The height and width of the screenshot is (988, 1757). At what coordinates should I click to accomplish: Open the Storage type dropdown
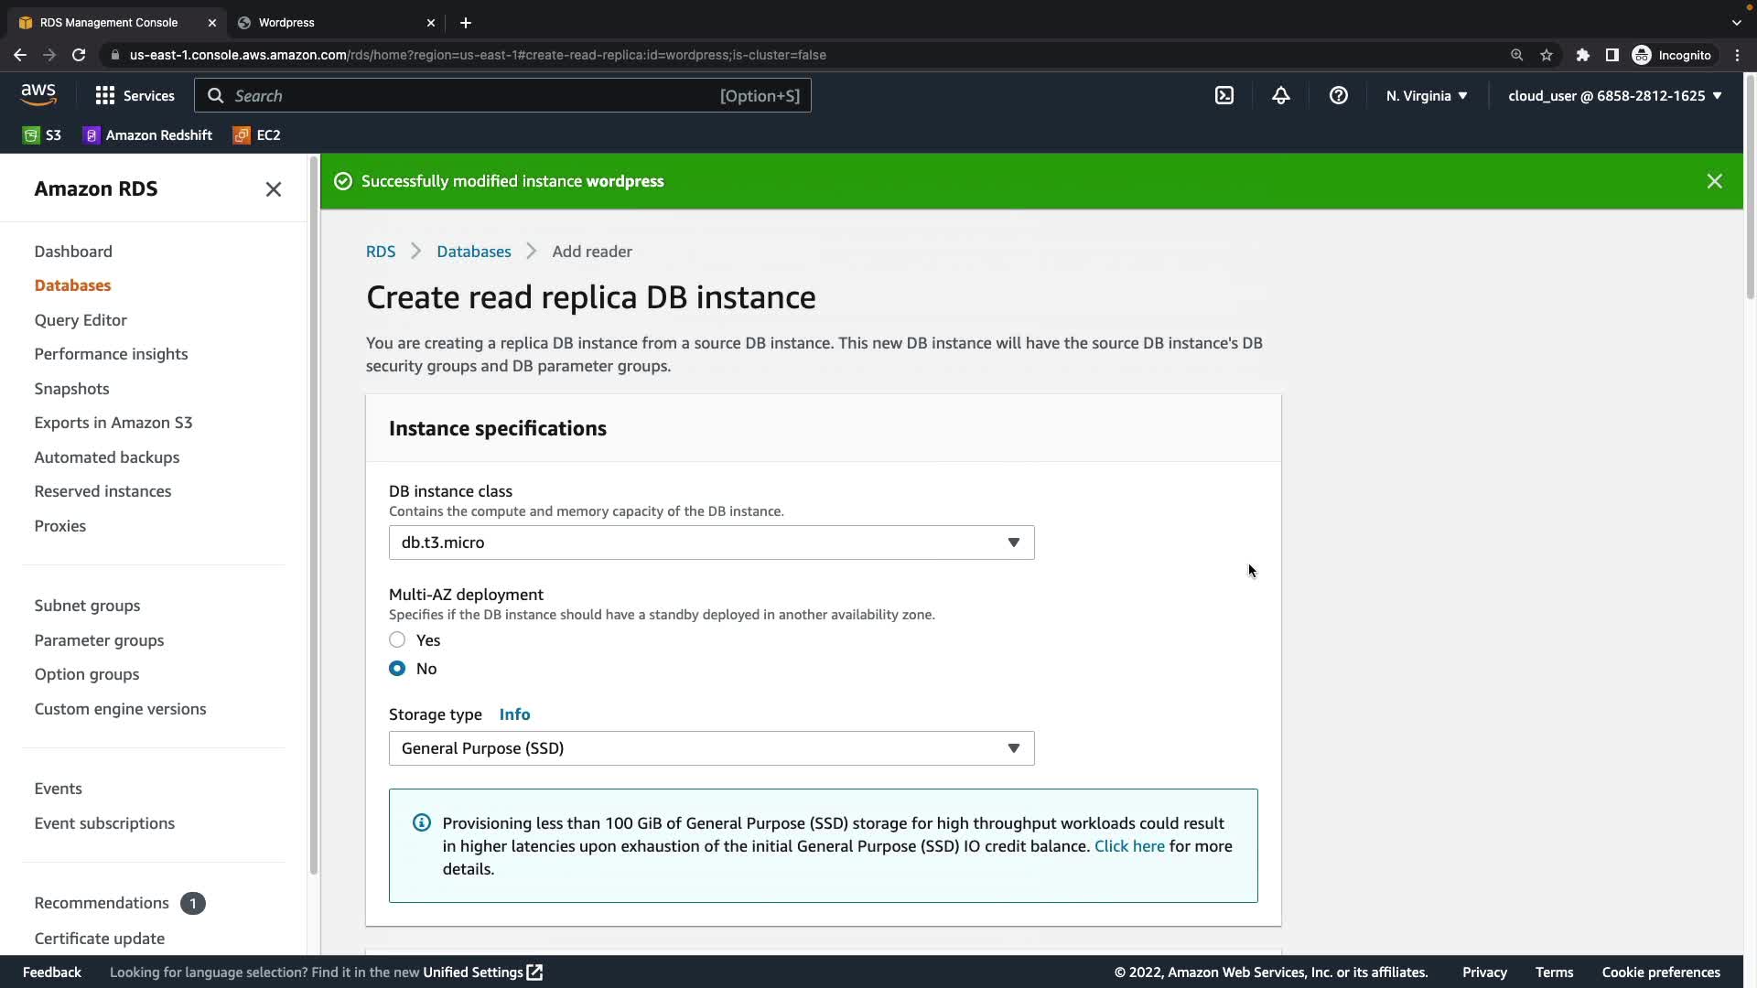coord(711,748)
